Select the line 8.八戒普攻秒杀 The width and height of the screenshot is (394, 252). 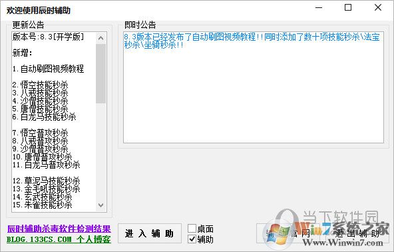(40, 141)
